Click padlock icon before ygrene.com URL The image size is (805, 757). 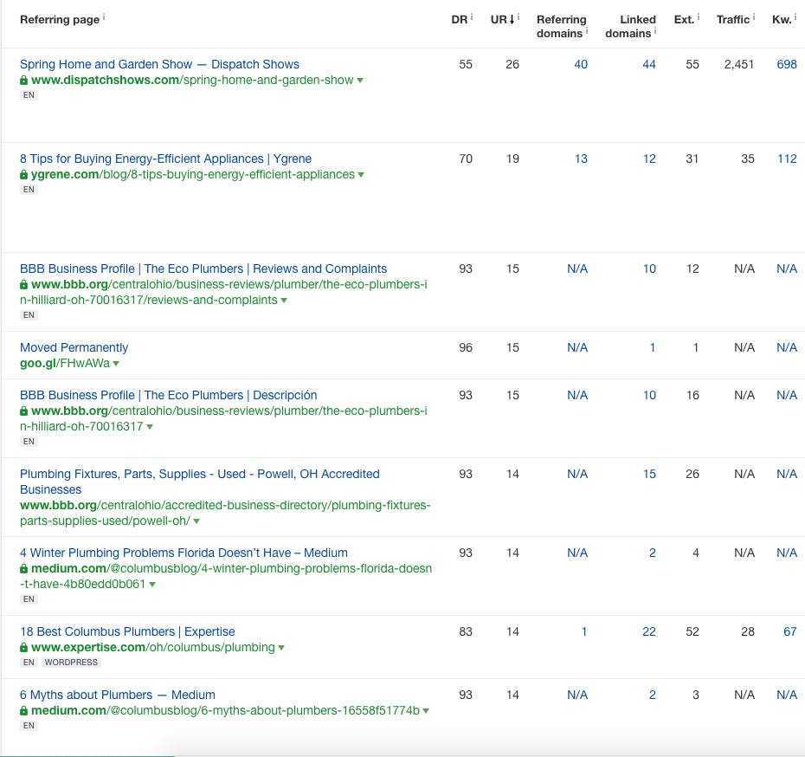(x=23, y=175)
